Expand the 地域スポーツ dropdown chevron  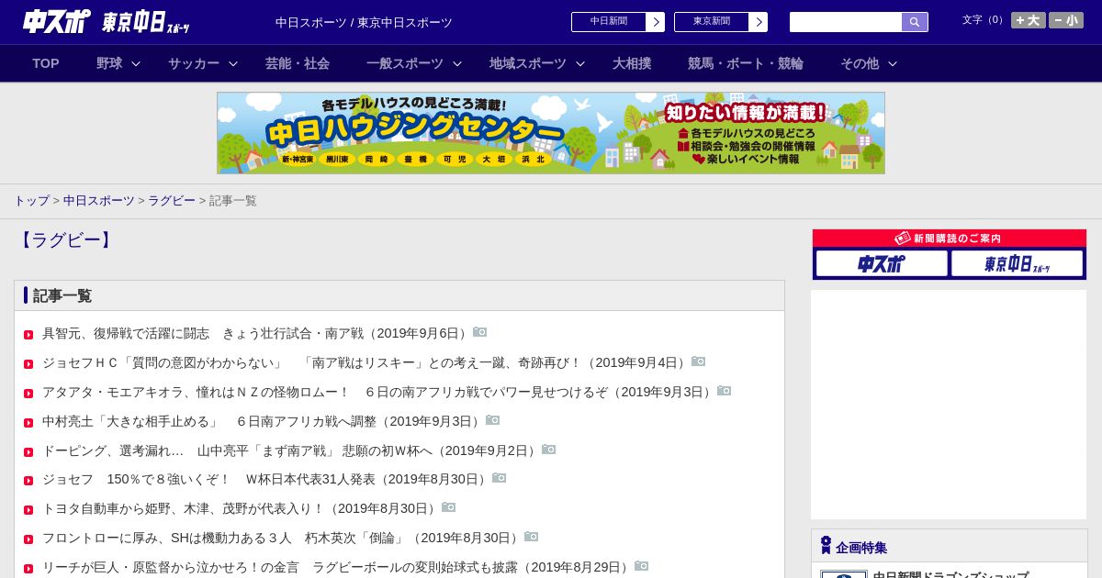pos(580,63)
